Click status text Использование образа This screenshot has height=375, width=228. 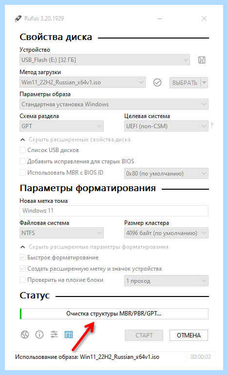pyautogui.click(x=87, y=357)
